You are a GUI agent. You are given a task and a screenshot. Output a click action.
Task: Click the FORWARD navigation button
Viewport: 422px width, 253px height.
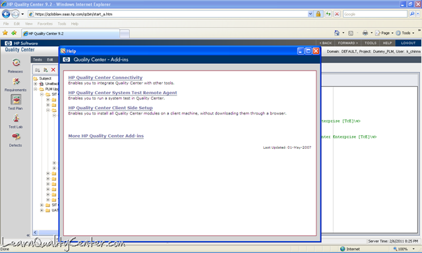(347, 43)
